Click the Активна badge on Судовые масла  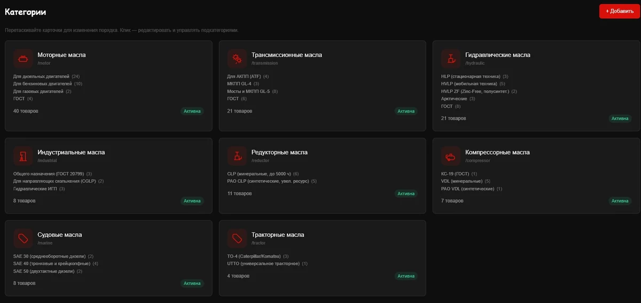[192, 284]
